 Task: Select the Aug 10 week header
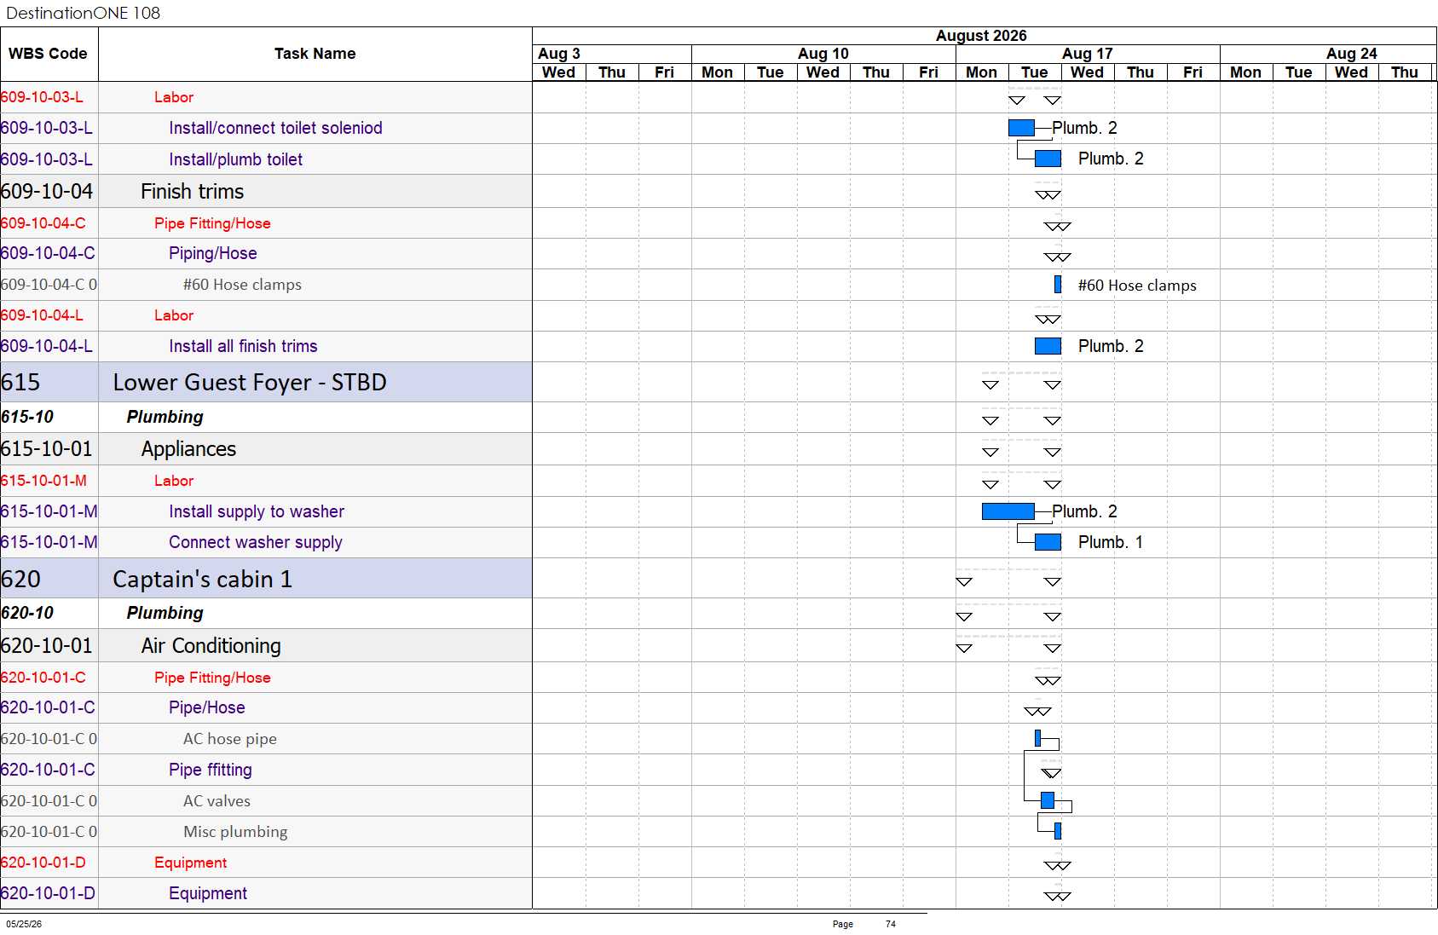click(823, 54)
